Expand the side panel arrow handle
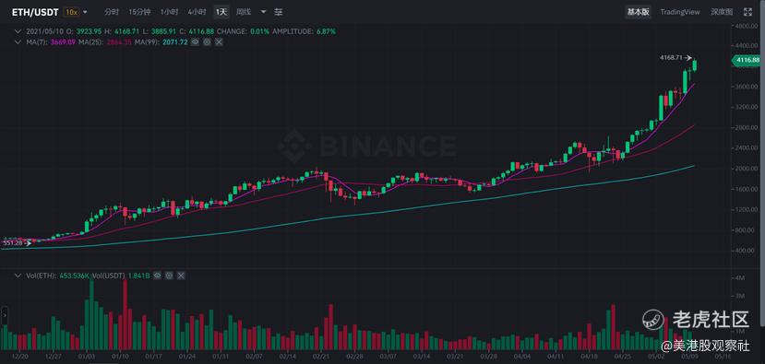Image resolution: width=765 pixels, height=364 pixels. [5, 316]
